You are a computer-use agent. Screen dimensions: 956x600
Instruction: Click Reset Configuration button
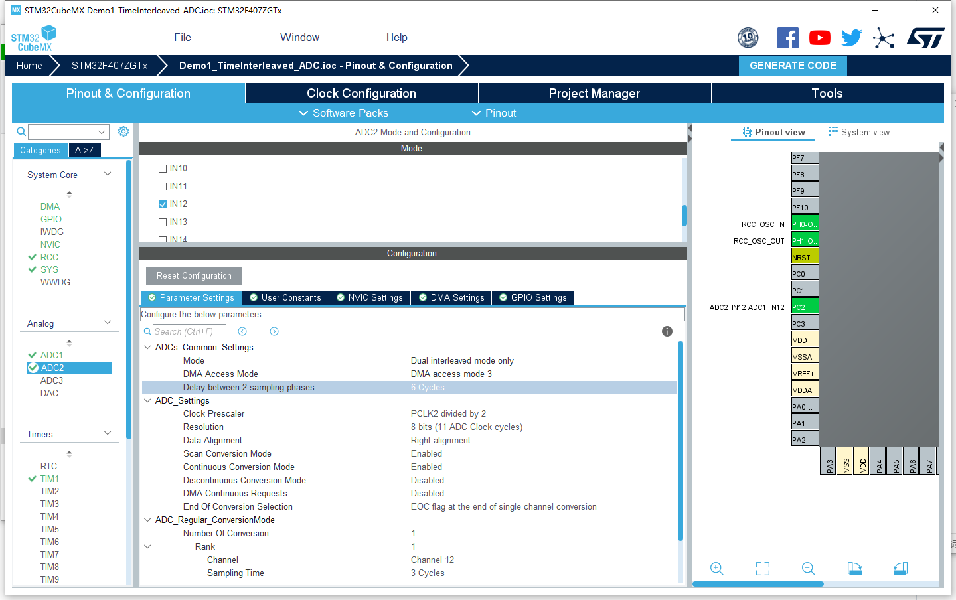(x=194, y=275)
